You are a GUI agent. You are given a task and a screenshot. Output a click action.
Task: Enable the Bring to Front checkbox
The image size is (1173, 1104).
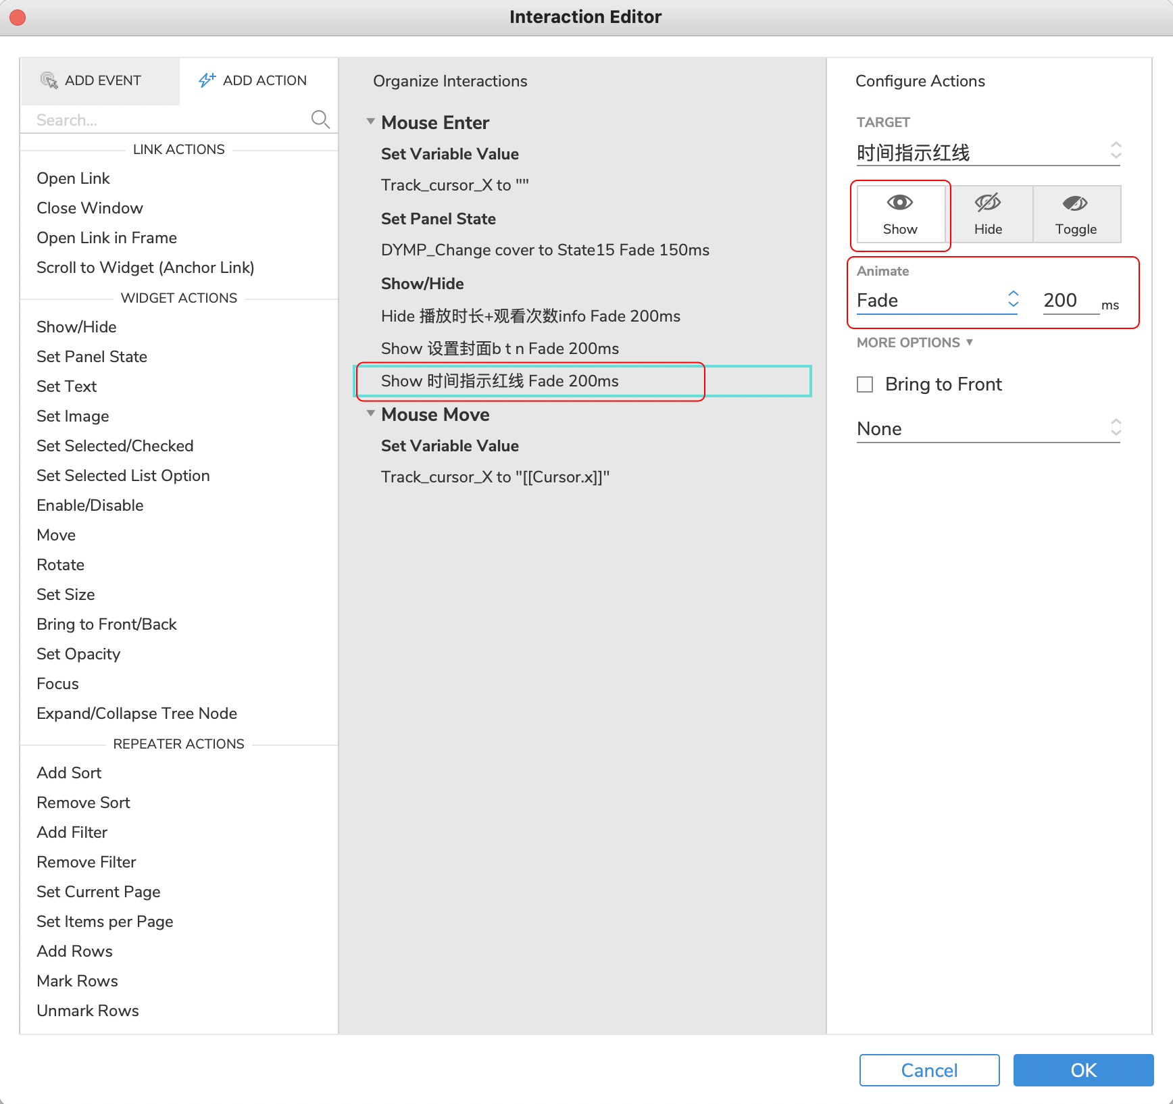coord(865,384)
